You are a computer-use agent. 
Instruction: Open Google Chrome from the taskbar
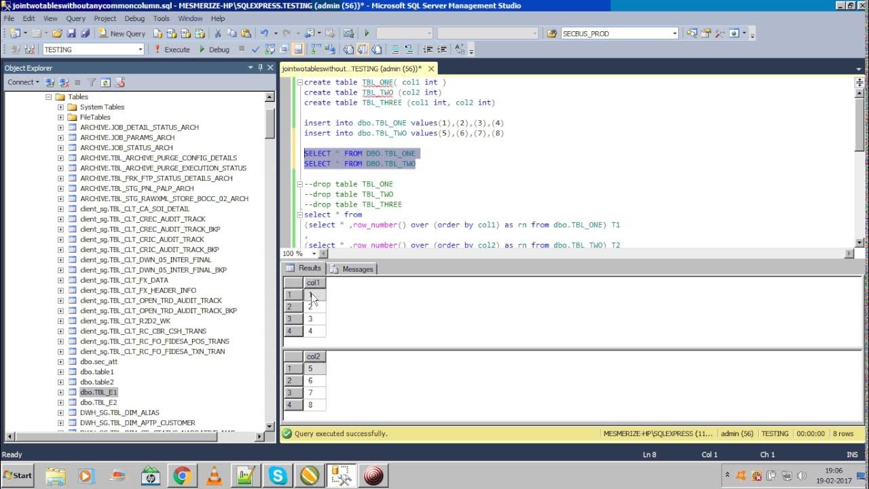pos(182,476)
